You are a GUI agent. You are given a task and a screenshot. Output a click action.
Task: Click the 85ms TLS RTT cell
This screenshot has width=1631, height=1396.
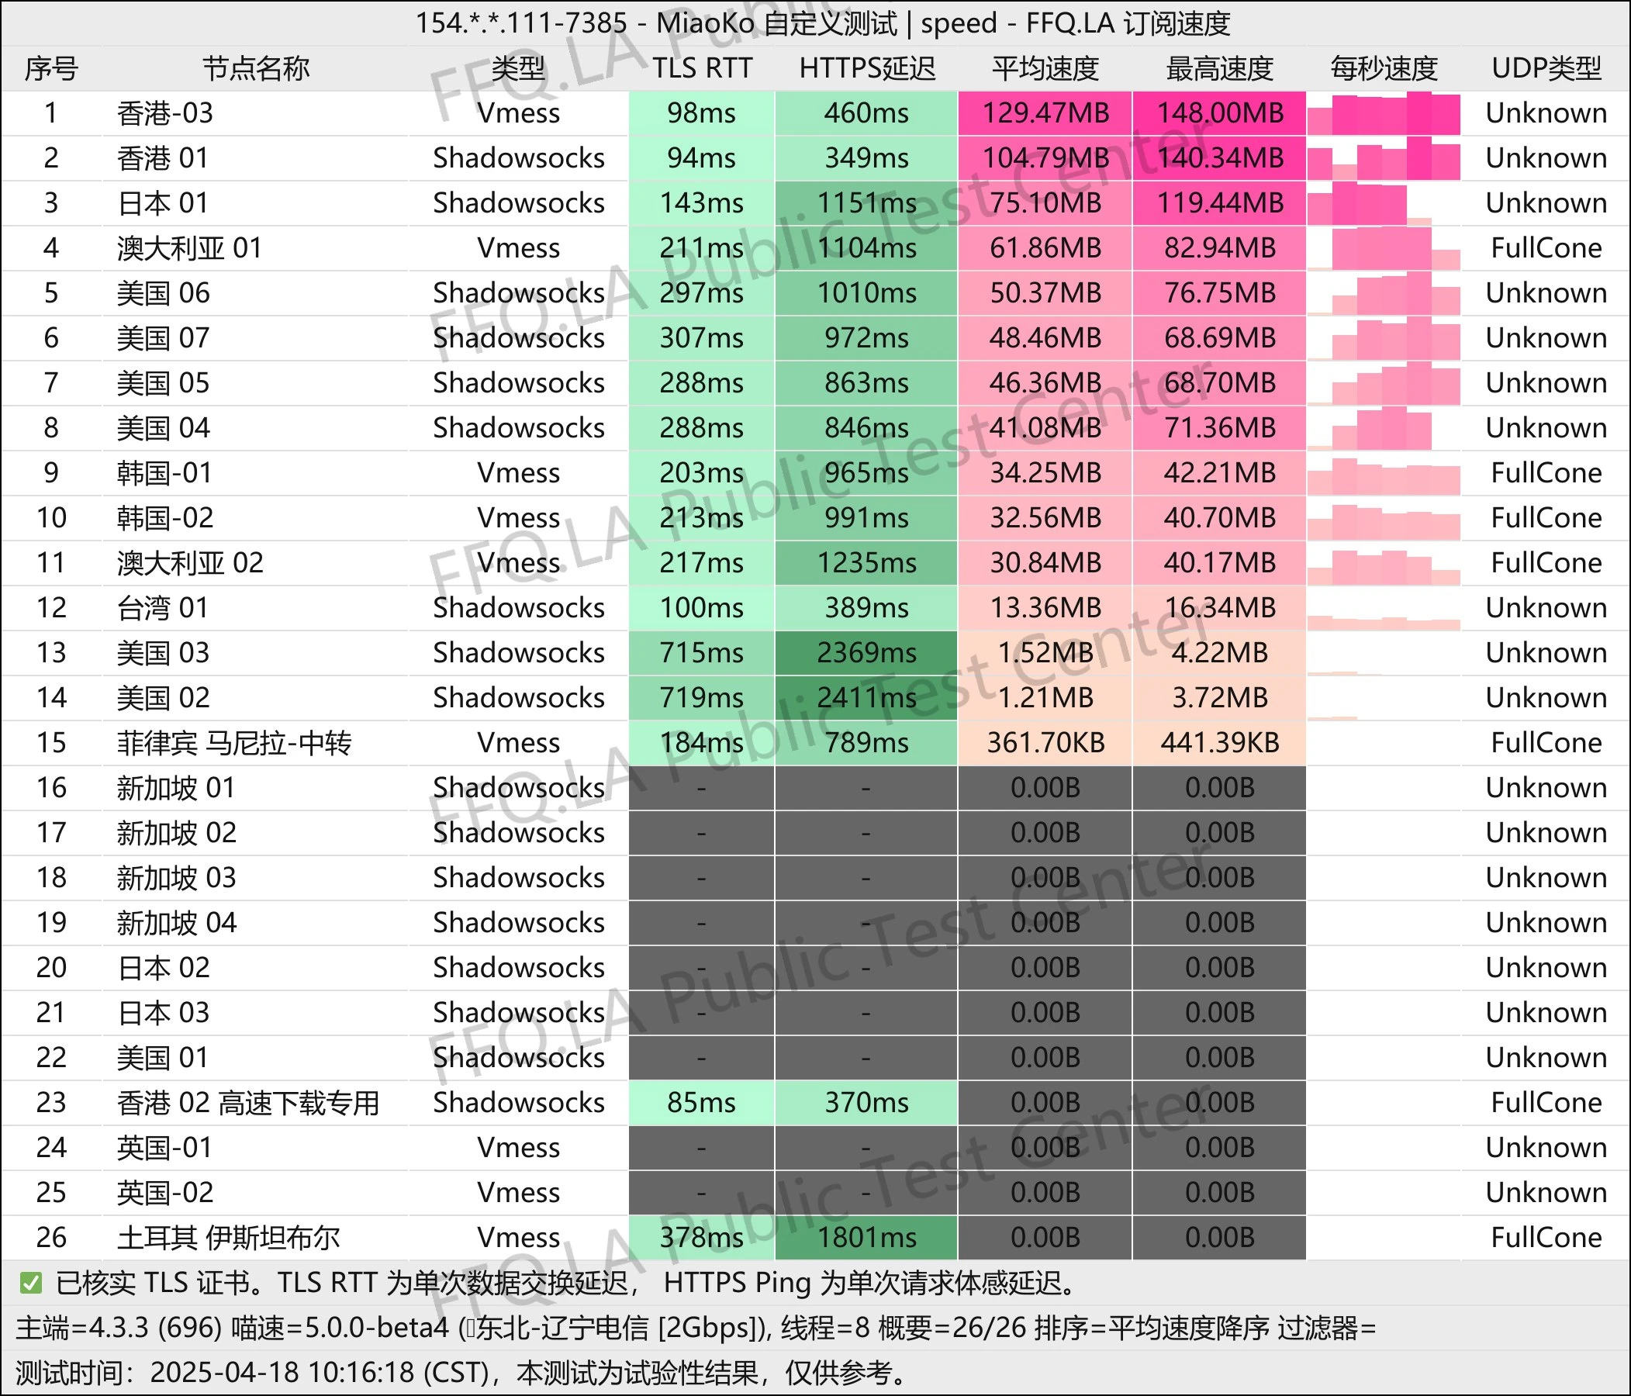(701, 1102)
